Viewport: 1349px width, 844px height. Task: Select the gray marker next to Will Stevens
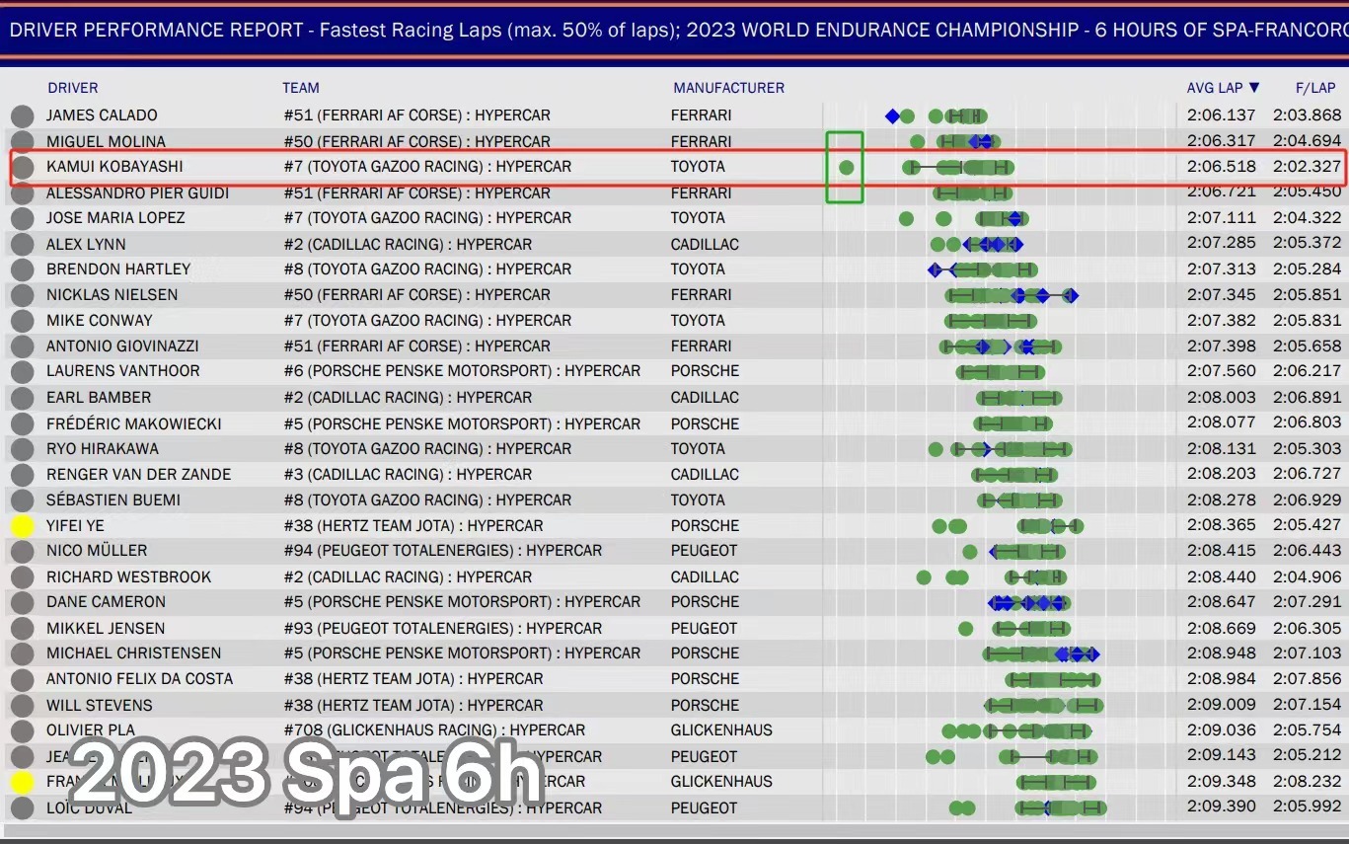click(x=22, y=706)
